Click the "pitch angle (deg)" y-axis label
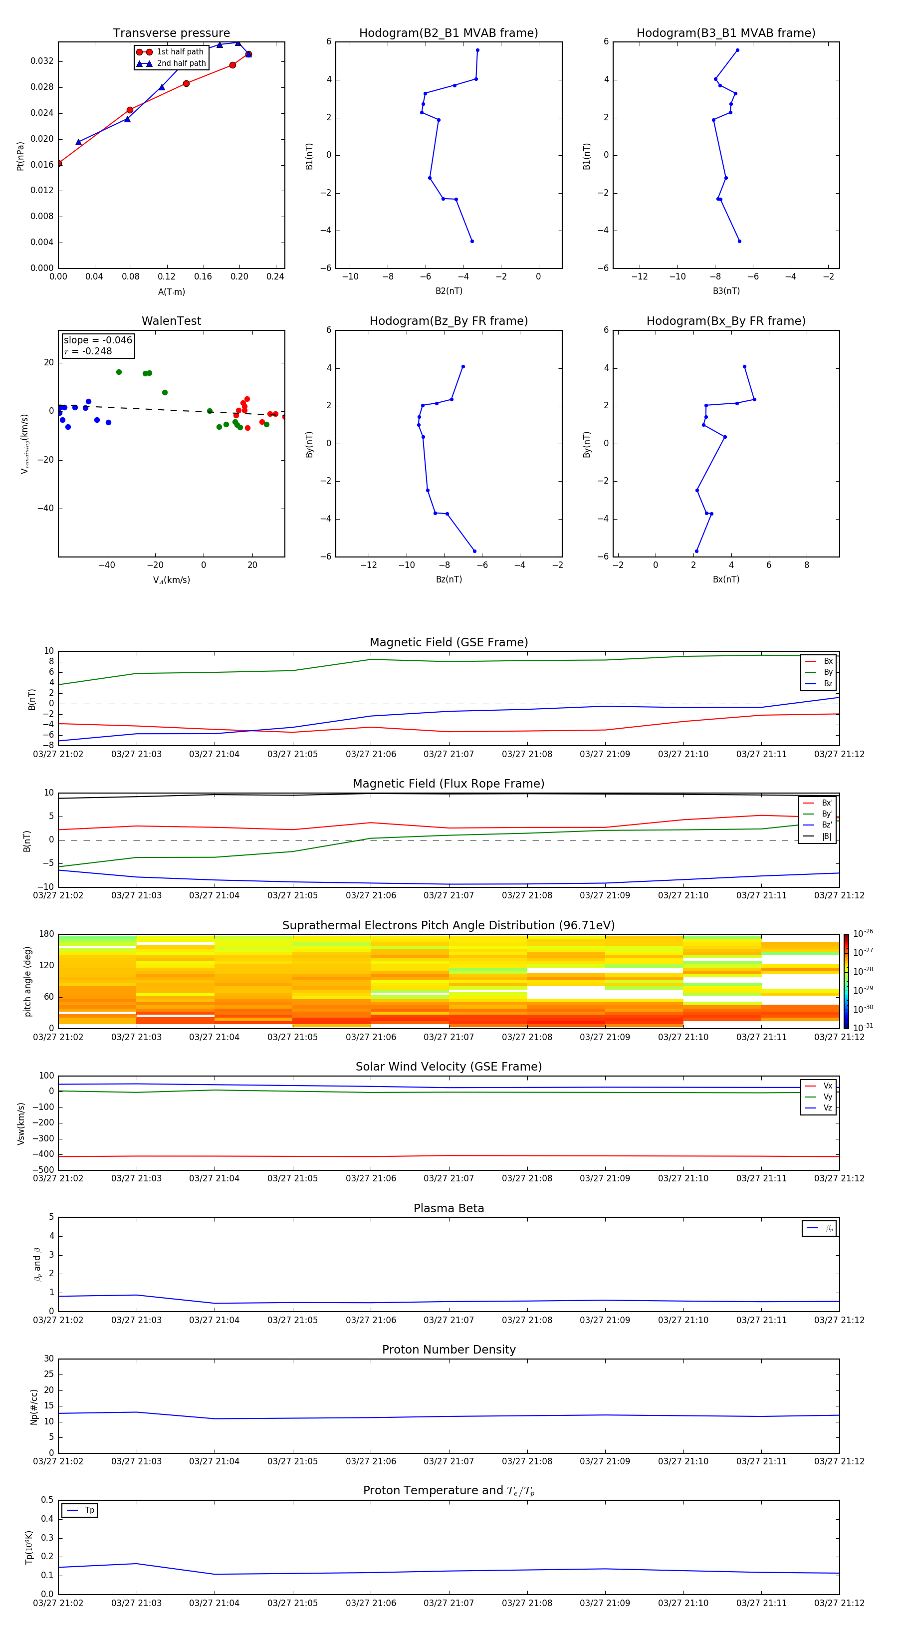This screenshot has height=1647, width=898. tap(27, 981)
